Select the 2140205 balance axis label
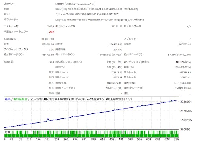201x142 pixels. pyautogui.click(x=186, y=111)
